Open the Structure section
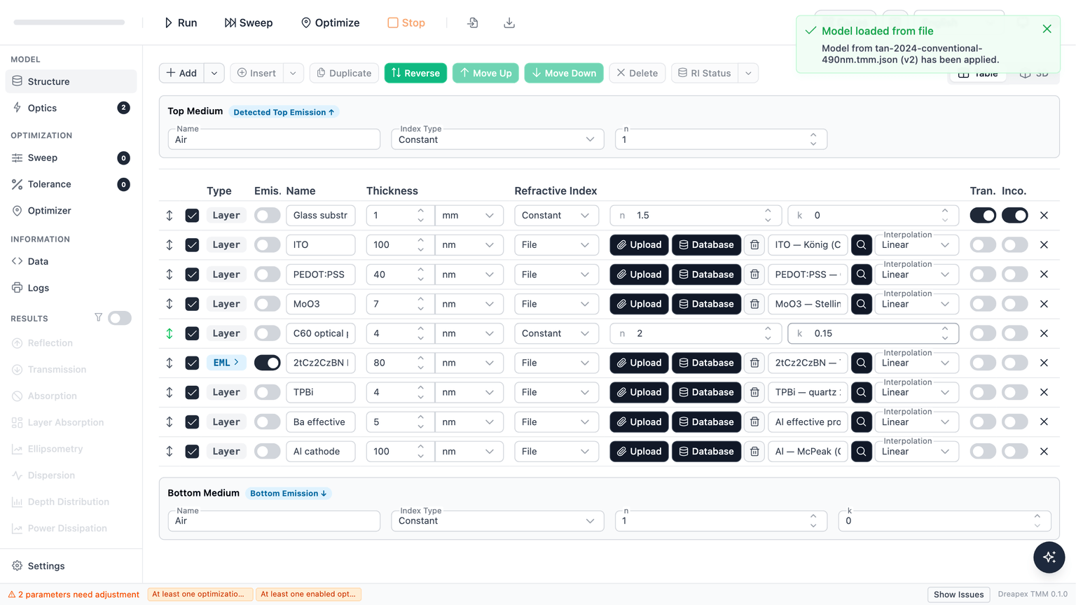 coord(71,81)
